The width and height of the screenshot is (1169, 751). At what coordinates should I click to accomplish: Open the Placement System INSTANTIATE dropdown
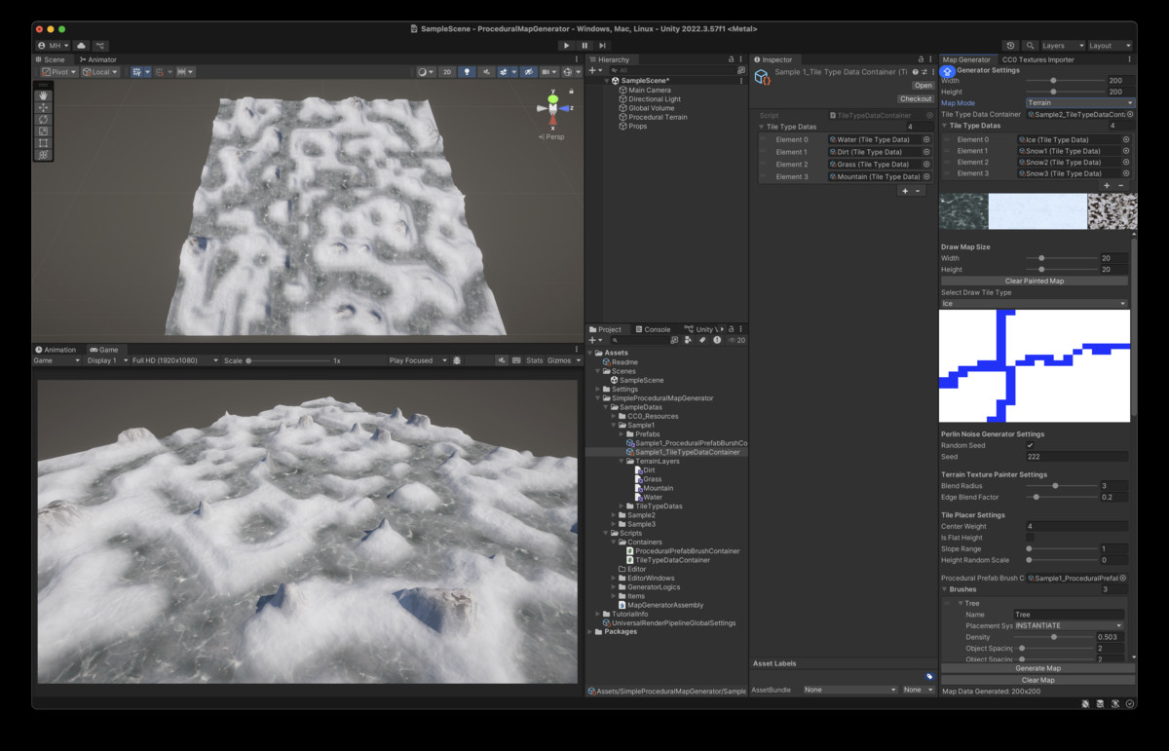click(x=1069, y=625)
